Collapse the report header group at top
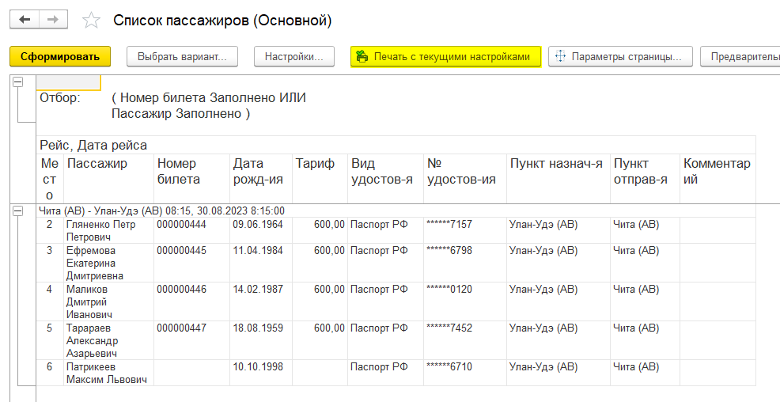 point(17,82)
